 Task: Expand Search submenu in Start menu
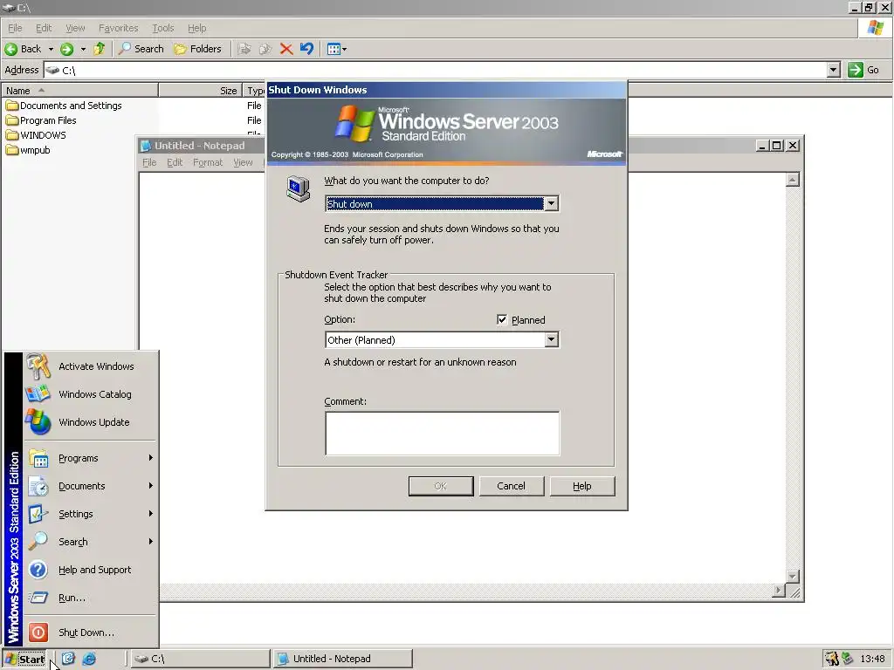tap(91, 542)
